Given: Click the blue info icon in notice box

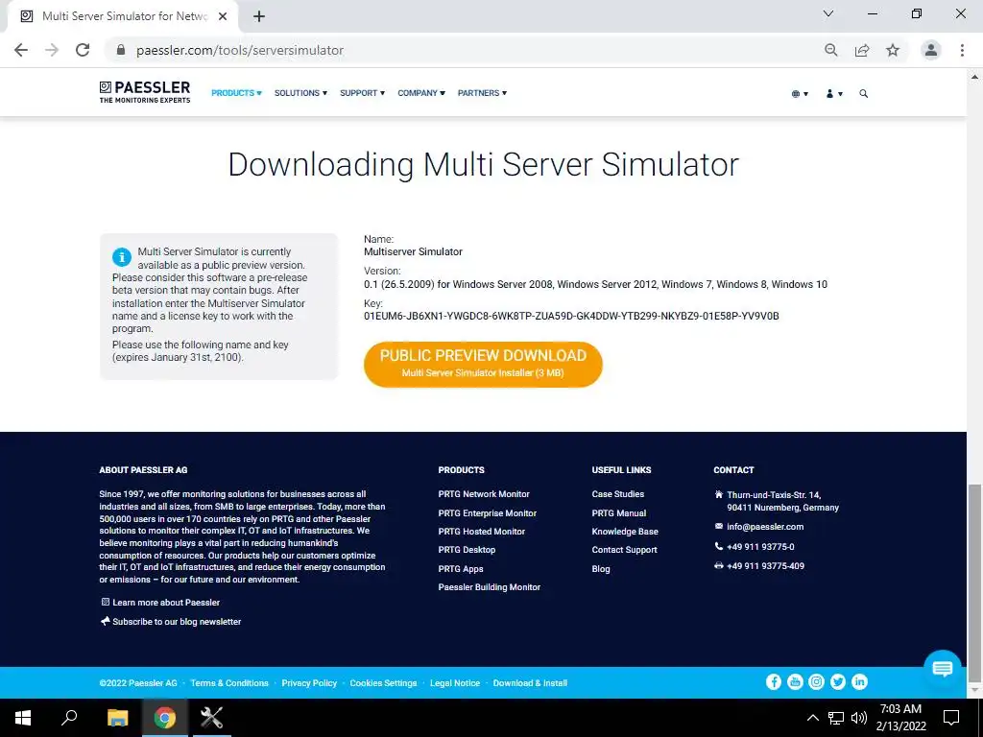Looking at the screenshot, I should click(x=122, y=256).
